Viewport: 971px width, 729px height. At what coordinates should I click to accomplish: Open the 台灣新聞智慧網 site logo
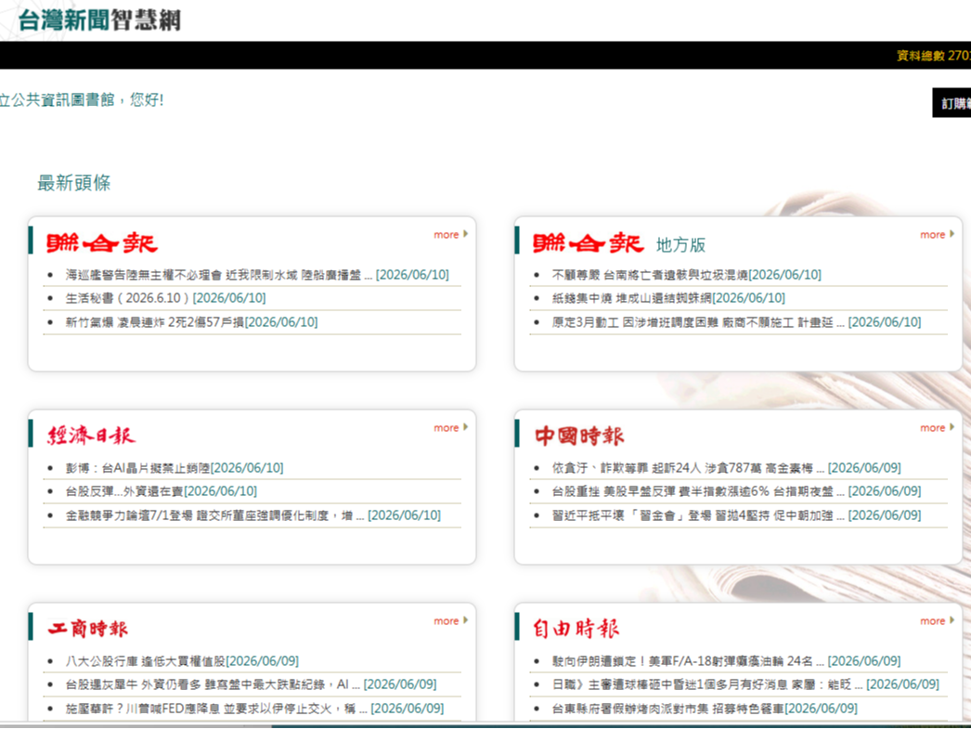coord(99,20)
